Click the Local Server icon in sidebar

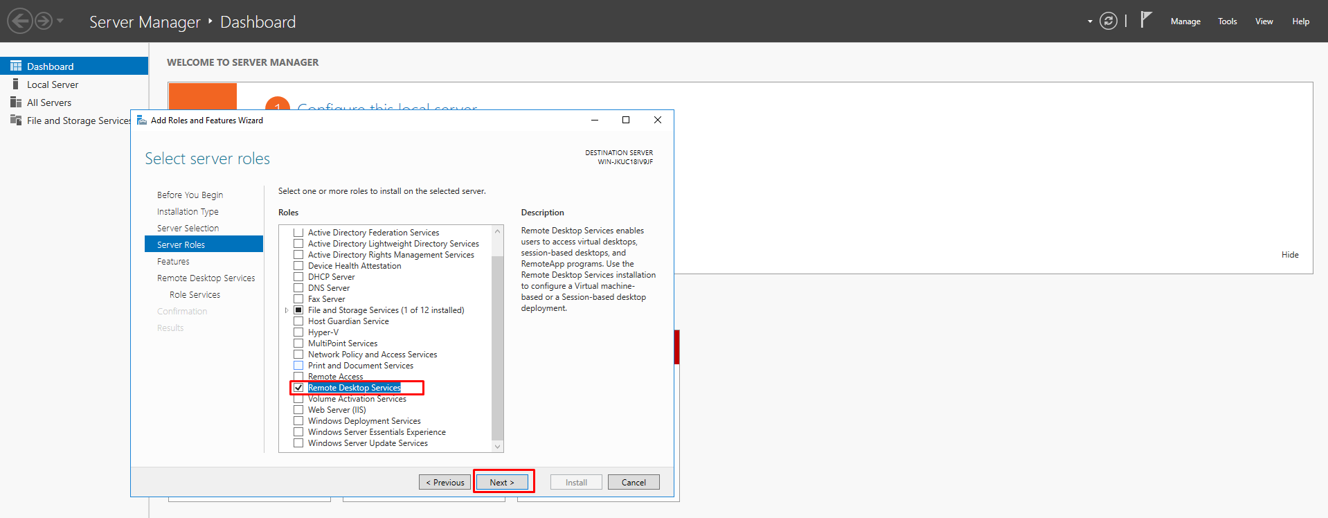coord(16,84)
